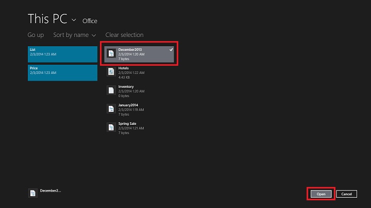This screenshot has height=208, width=371.
Task: Click the selected-file icon in bottom basket
Action: 33,193
